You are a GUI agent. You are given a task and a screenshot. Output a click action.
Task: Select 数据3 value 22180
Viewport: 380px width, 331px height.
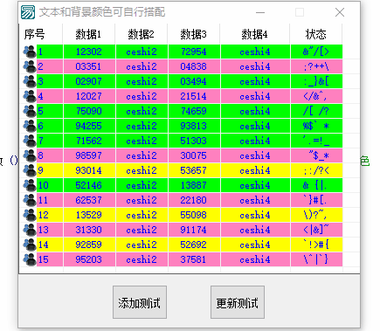click(x=194, y=200)
